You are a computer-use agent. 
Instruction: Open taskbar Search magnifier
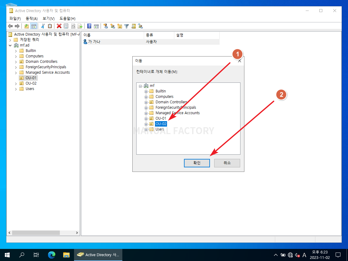[x=22, y=255]
